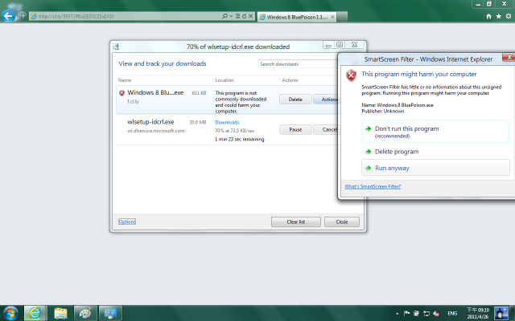Click the network tray icon
This screenshot has height=321, width=515.
point(426,314)
